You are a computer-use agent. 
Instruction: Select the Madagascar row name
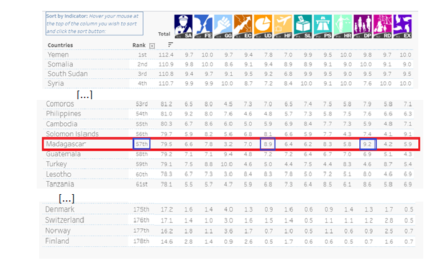pos(68,144)
